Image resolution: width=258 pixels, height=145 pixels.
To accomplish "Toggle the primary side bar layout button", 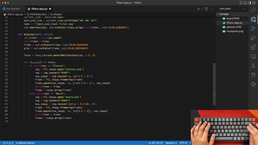I will 241,3.
